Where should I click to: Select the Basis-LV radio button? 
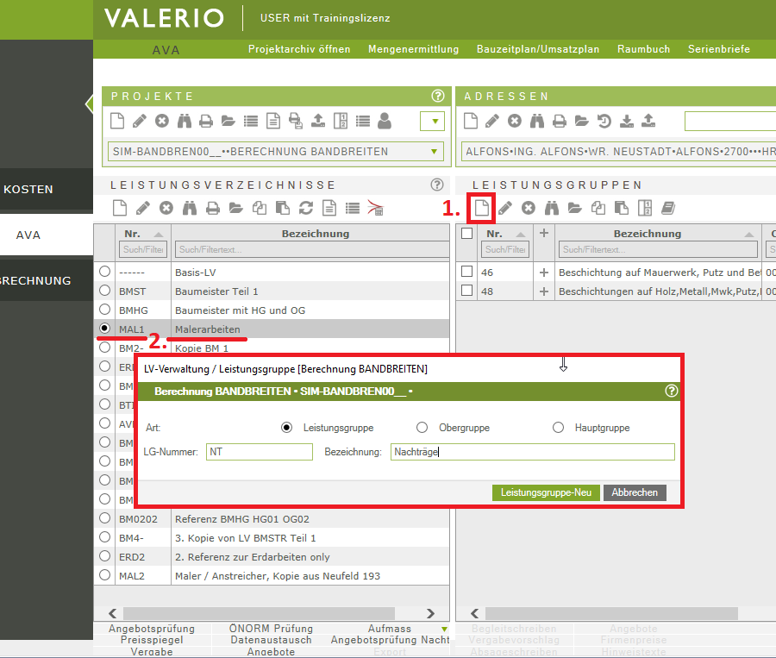pos(105,272)
